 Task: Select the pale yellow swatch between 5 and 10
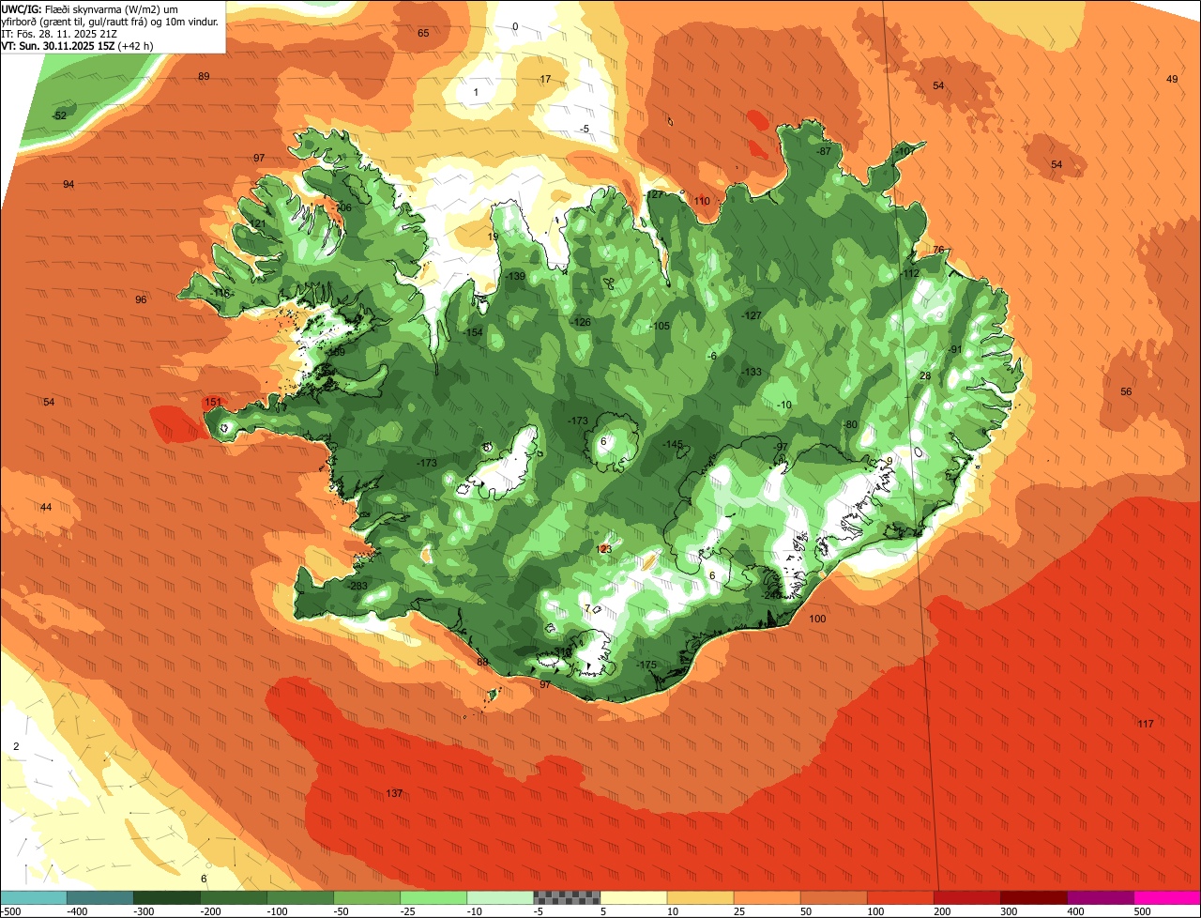(x=633, y=897)
